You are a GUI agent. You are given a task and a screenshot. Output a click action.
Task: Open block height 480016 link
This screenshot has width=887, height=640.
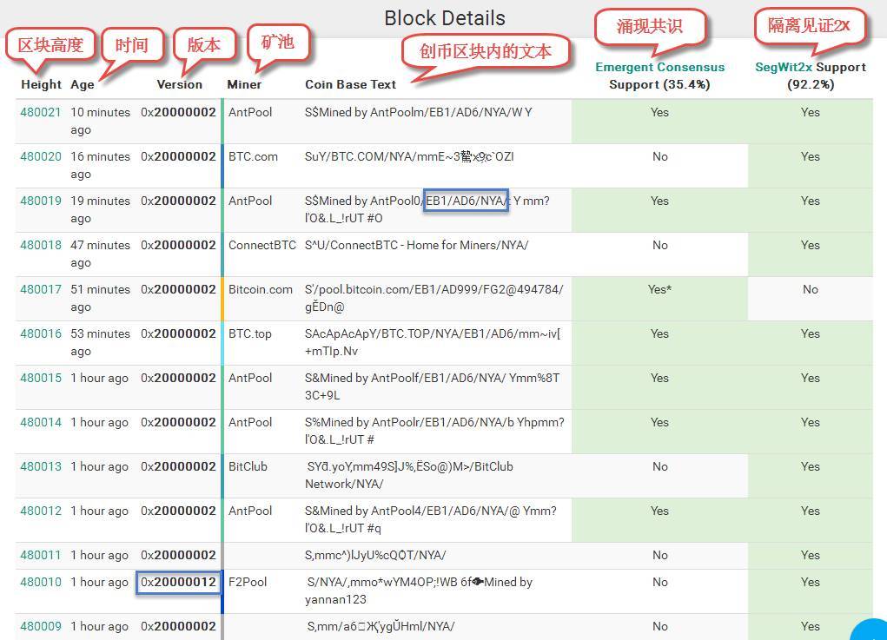coord(41,333)
